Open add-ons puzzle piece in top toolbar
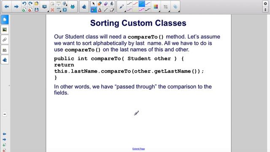The image size is (270, 152). (x=84, y=7)
